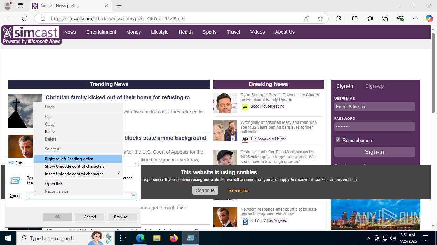This screenshot has height=245, width=437.
Task: Open the Videos section
Action: coord(257,32)
